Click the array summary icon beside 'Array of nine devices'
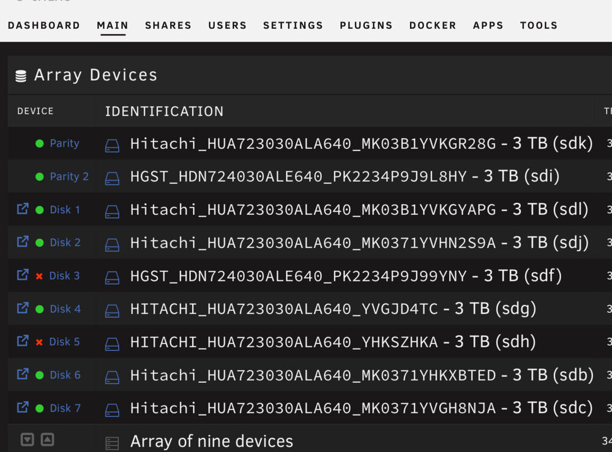 click(112, 443)
